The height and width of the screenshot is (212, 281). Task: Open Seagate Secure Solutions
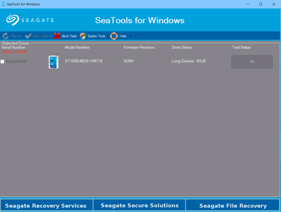point(139,205)
